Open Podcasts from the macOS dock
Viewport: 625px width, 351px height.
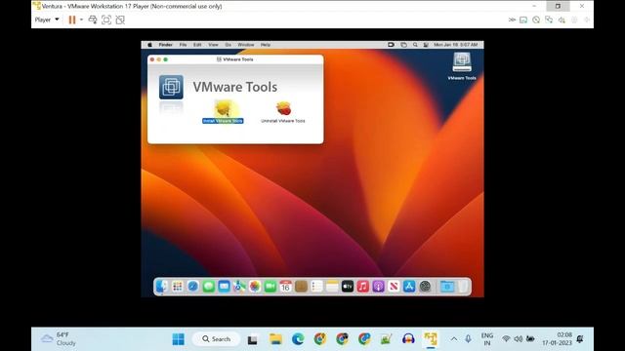point(378,286)
